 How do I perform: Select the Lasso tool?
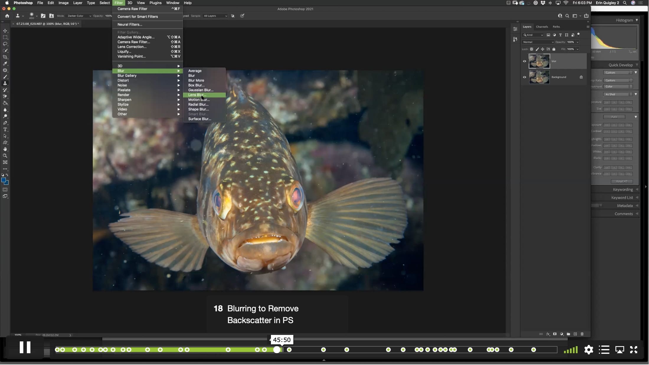(x=5, y=44)
